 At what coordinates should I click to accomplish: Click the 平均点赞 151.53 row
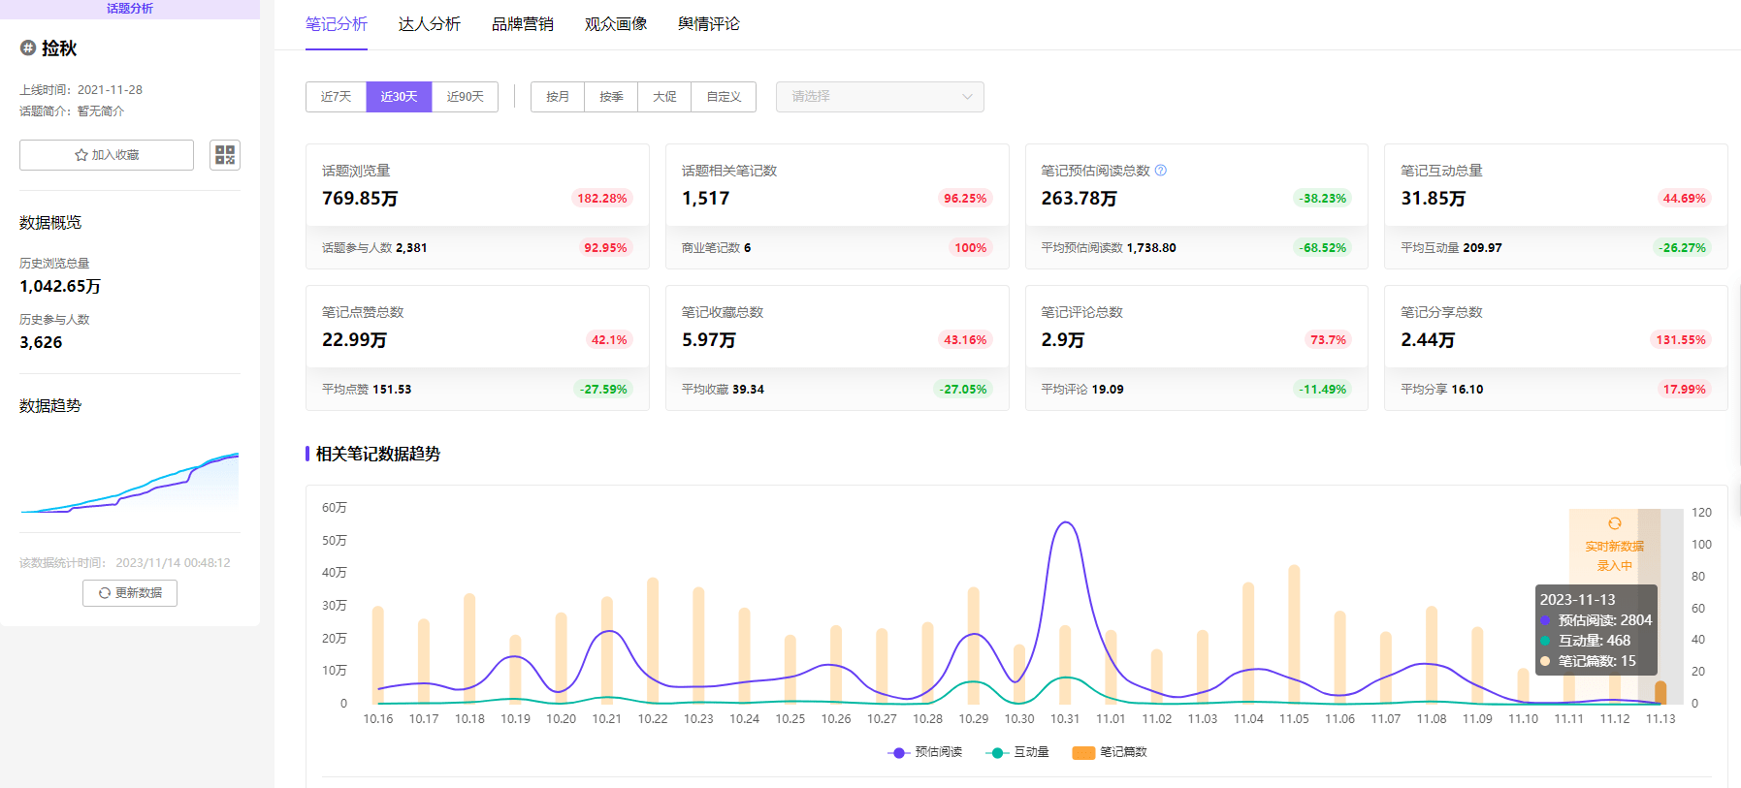[x=367, y=390]
